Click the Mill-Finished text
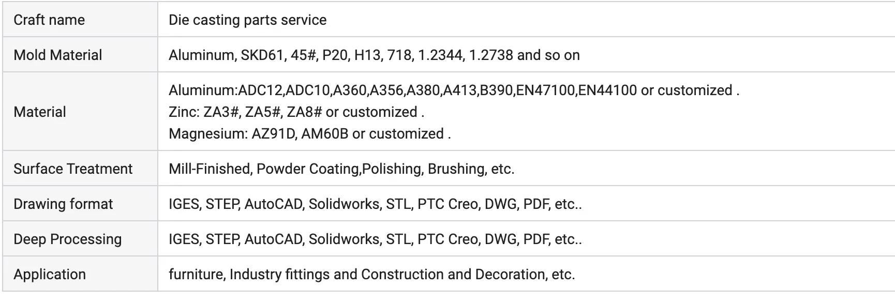Viewport: 895px width, 302px height. [x=209, y=169]
